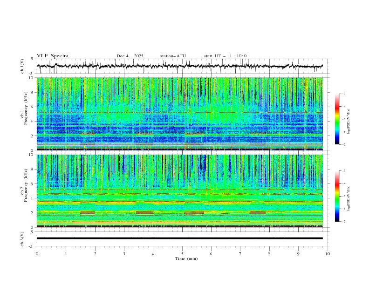This screenshot has height=285, width=369.
Task: Click the "-5" tick on ch.1 colorbar
Action: tap(344, 119)
